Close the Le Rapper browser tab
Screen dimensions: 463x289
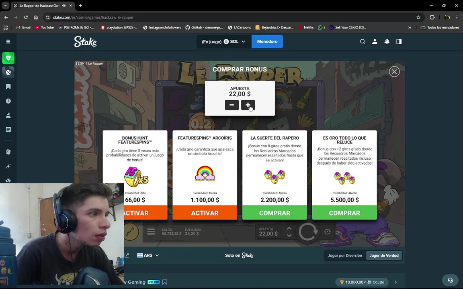[70, 6]
